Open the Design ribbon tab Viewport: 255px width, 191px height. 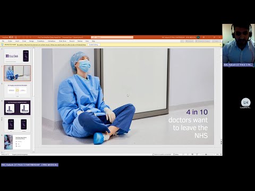tap(31, 41)
